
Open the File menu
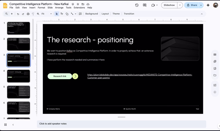[11, 8]
